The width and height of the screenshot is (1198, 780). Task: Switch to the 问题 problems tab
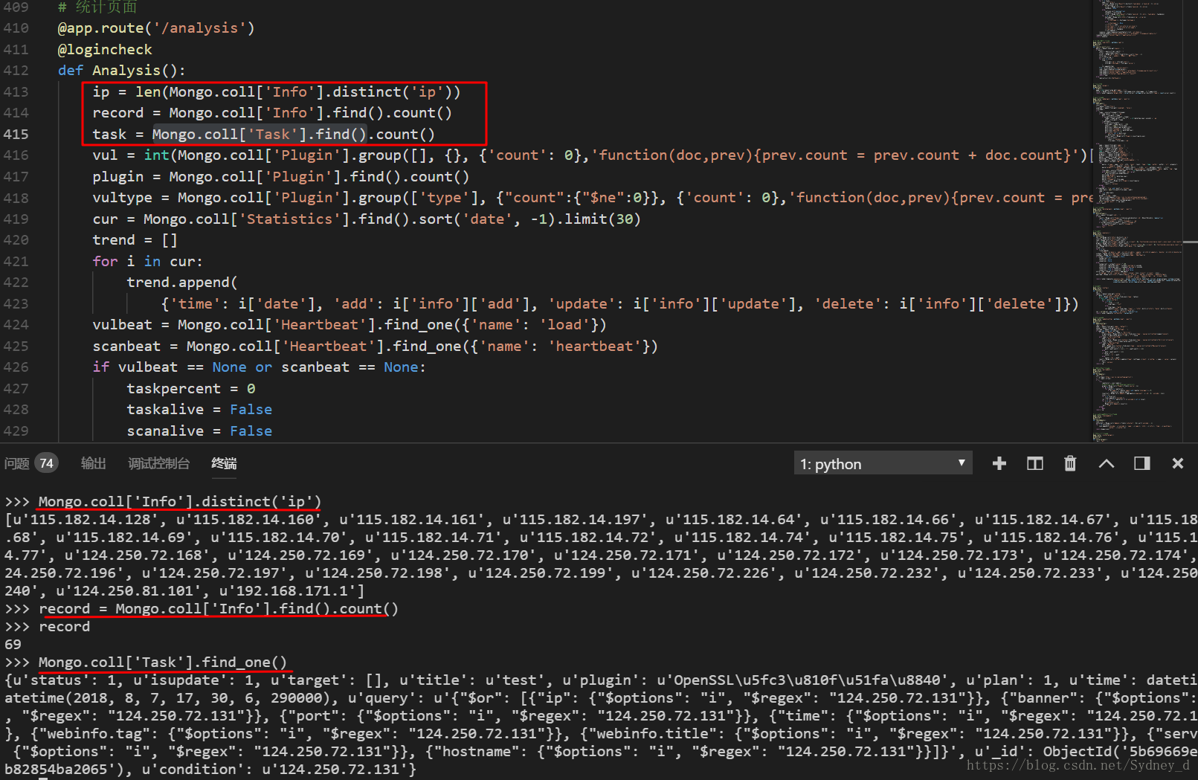(17, 463)
